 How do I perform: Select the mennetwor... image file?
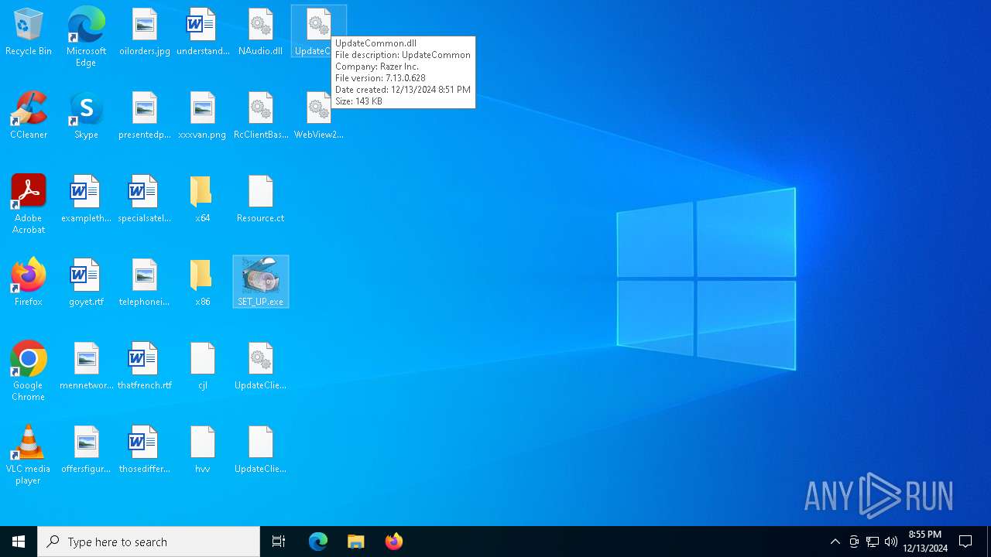(x=86, y=366)
